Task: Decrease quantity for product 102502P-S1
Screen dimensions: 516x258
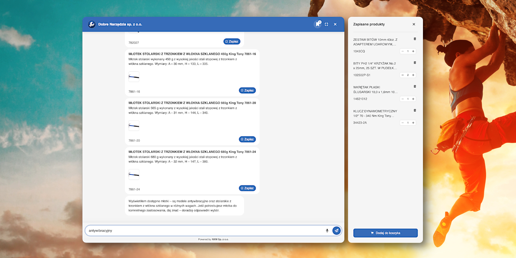Action: coord(402,75)
